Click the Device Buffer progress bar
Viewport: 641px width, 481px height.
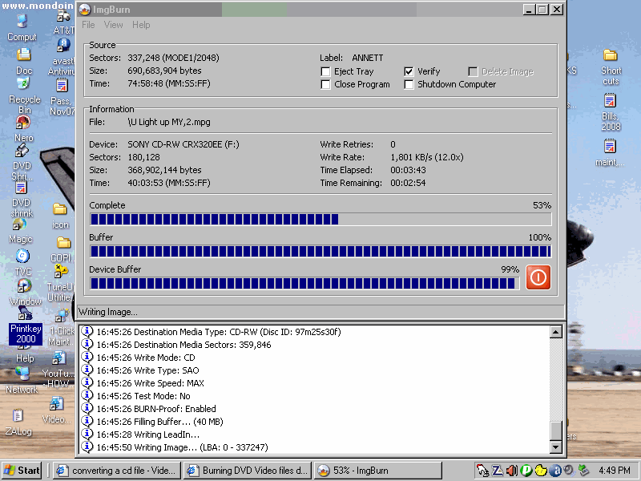click(x=304, y=283)
